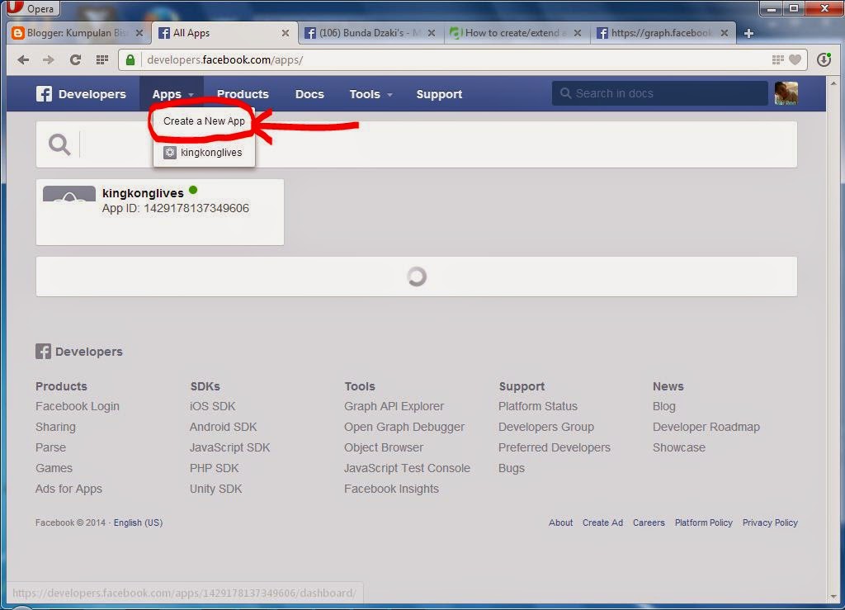Open the Graph API Explorer link
Viewport: 845px width, 610px height.
pyautogui.click(x=394, y=406)
